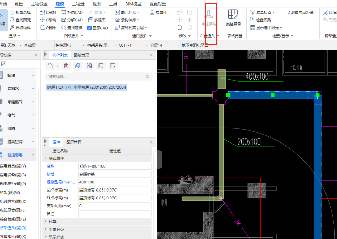Open the 多视图 multi-view tool

pos(97,20)
